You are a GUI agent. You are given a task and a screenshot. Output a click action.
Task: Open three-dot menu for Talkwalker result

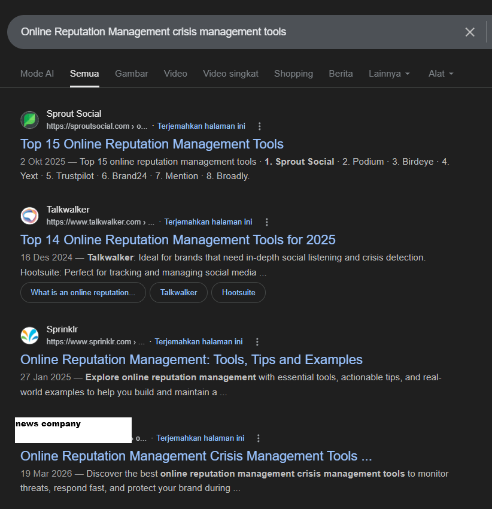tap(266, 222)
